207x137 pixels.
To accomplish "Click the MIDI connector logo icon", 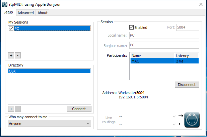I will point(192,120).
